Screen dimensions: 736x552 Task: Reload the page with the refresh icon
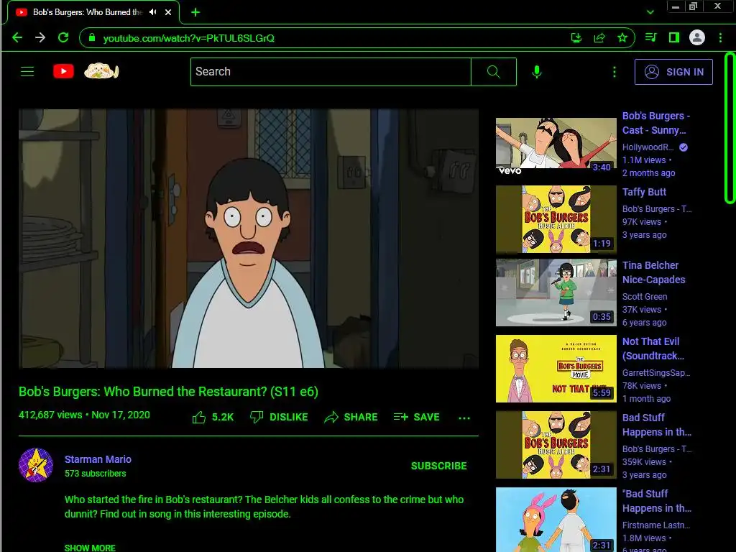coord(63,37)
